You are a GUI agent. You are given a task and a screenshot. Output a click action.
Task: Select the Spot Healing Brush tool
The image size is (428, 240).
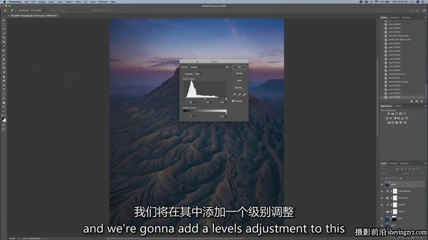coord(4,51)
